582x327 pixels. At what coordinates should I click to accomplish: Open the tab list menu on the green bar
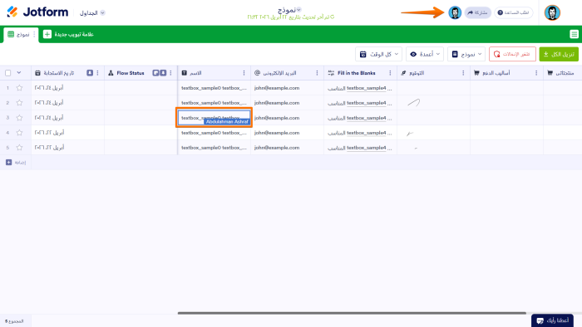(x=574, y=34)
